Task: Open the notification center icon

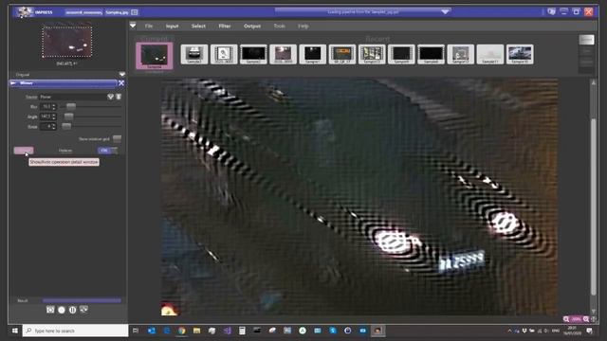Action: pos(589,331)
